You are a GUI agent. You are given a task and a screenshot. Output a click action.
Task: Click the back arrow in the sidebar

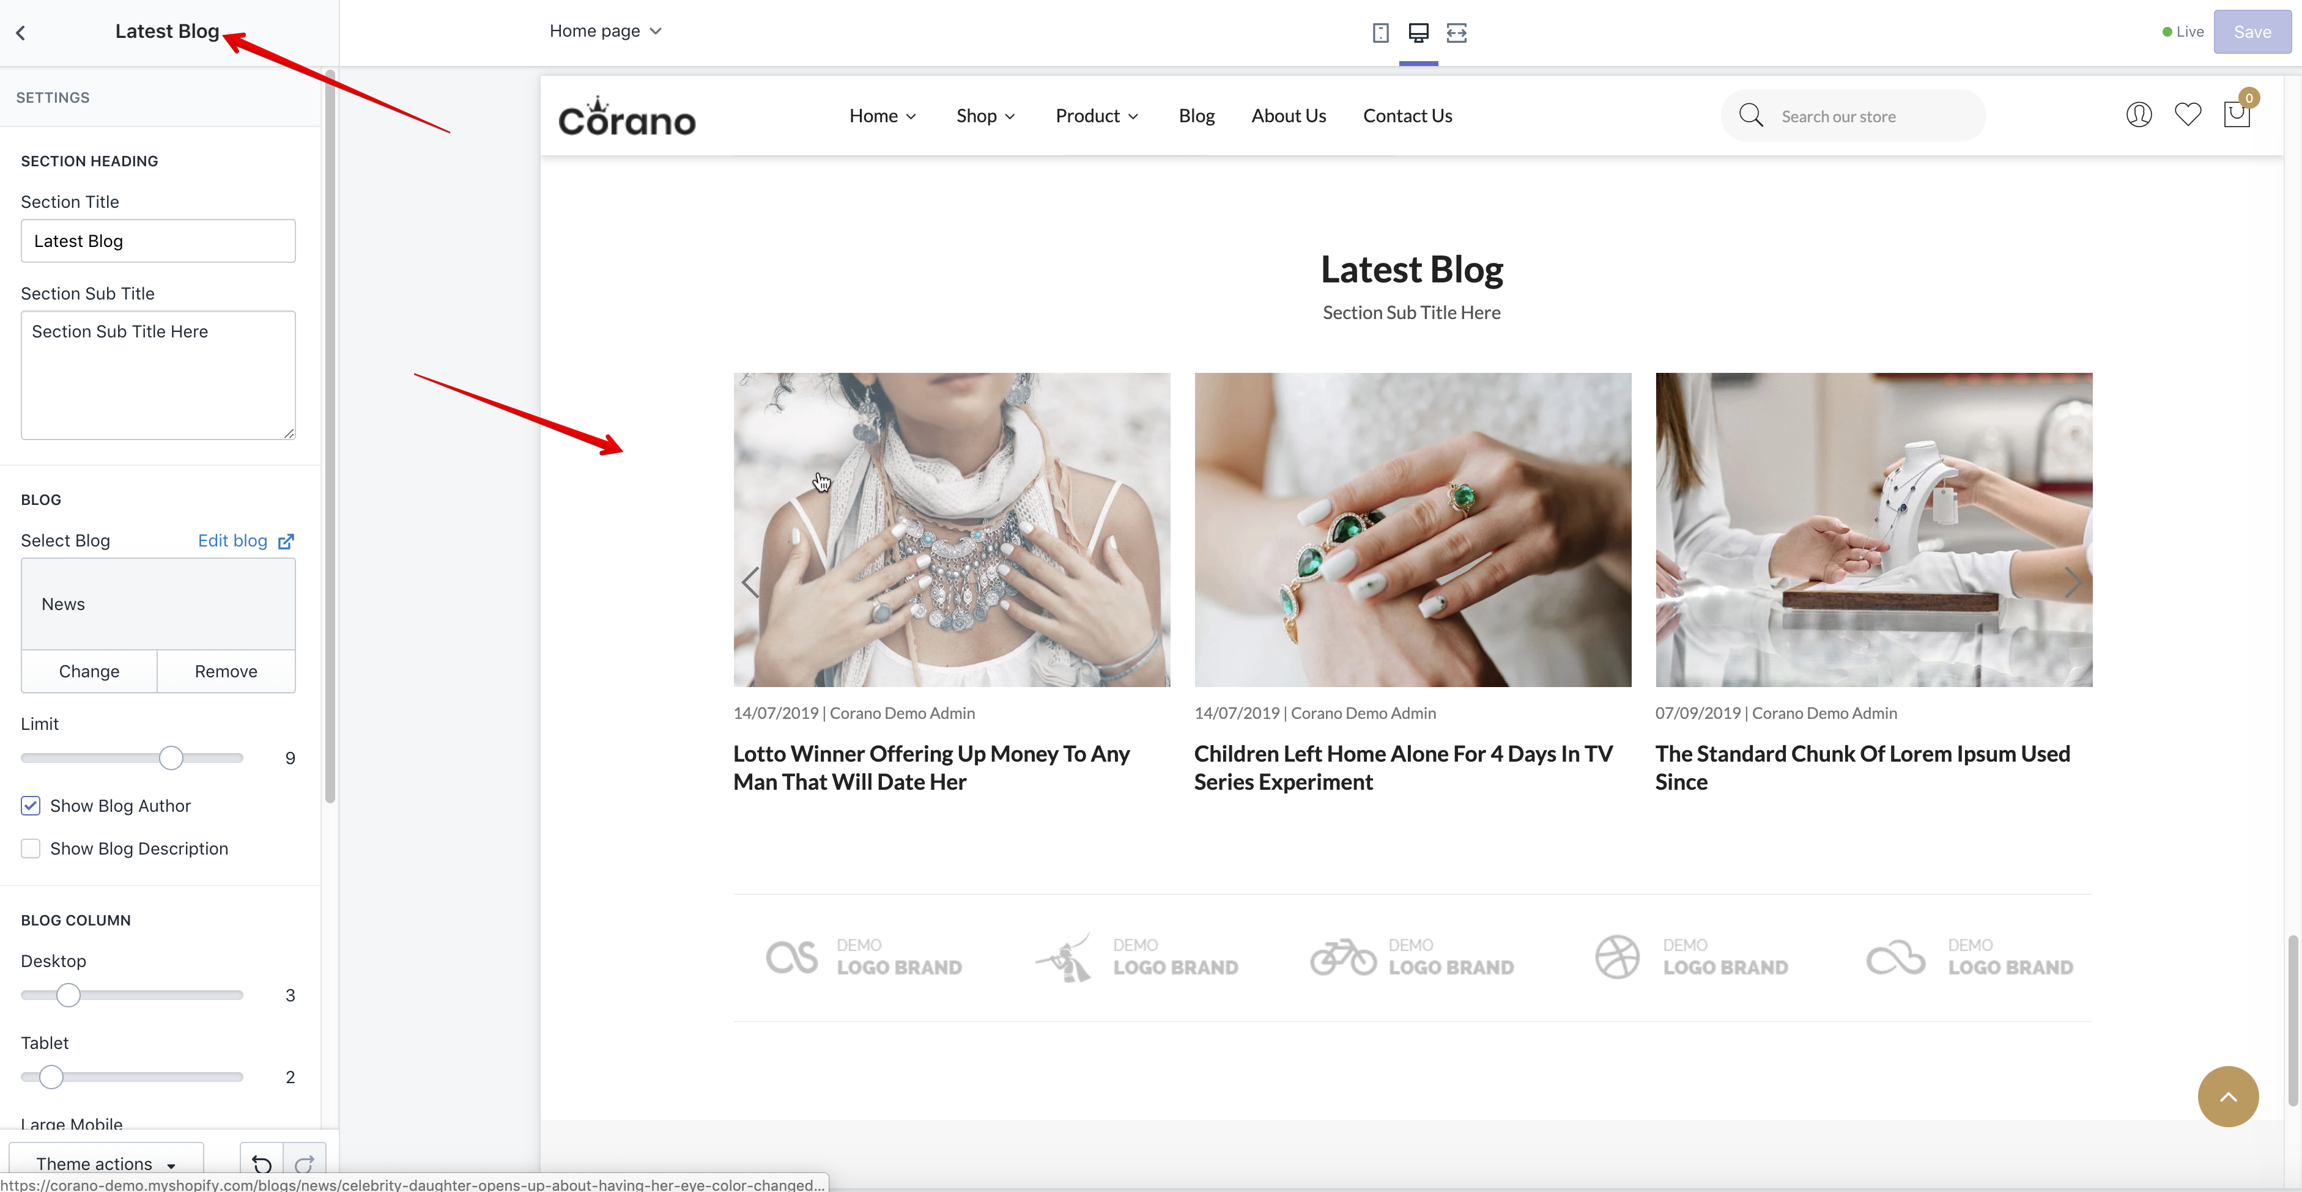tap(21, 32)
